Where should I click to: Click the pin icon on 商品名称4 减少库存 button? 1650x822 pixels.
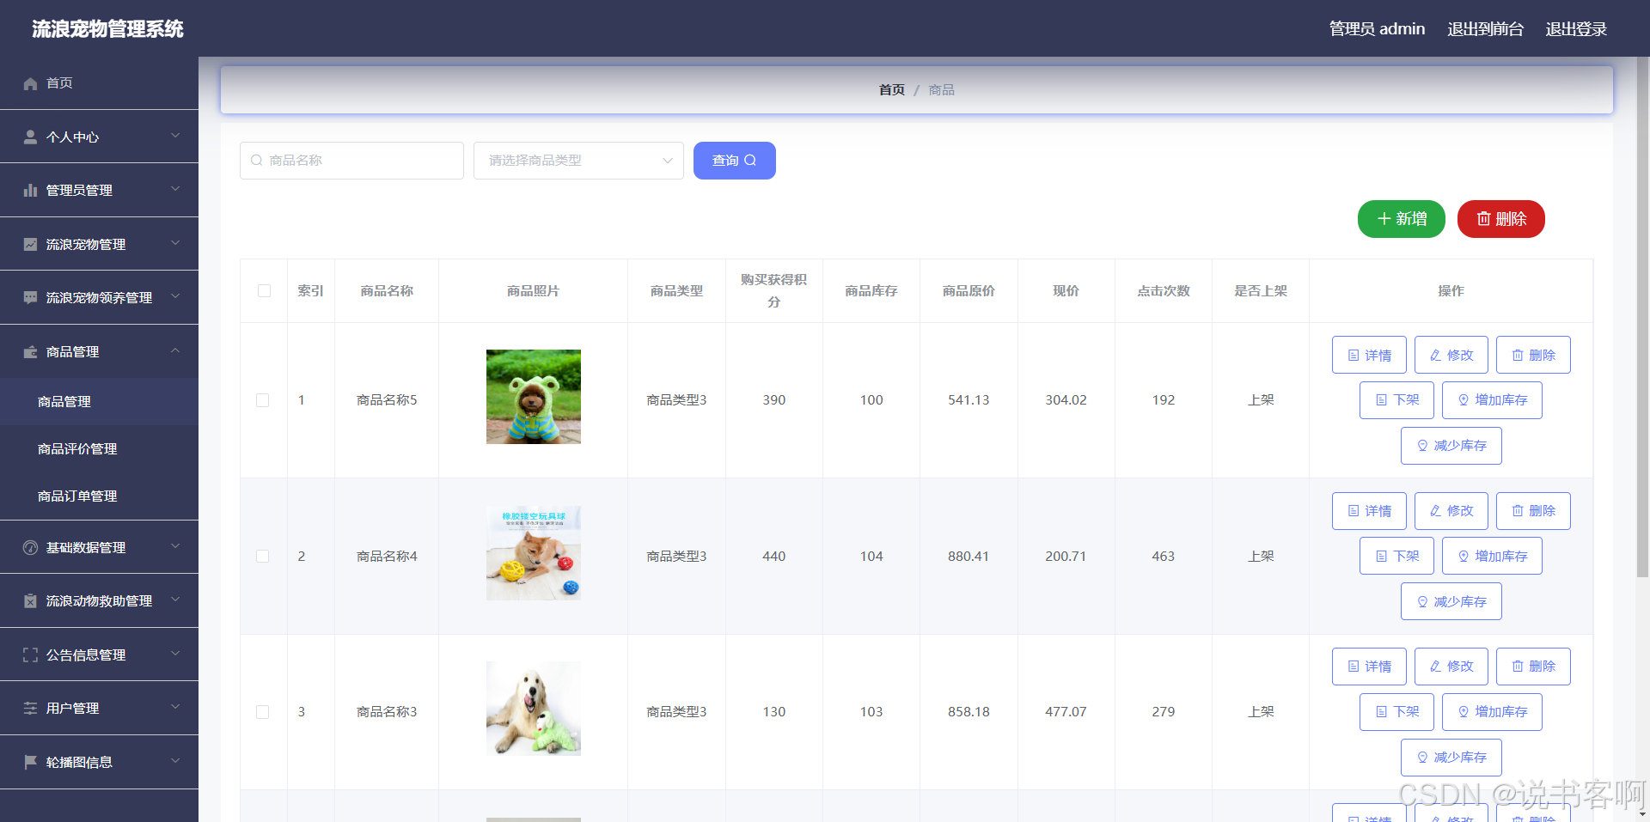pos(1422,601)
